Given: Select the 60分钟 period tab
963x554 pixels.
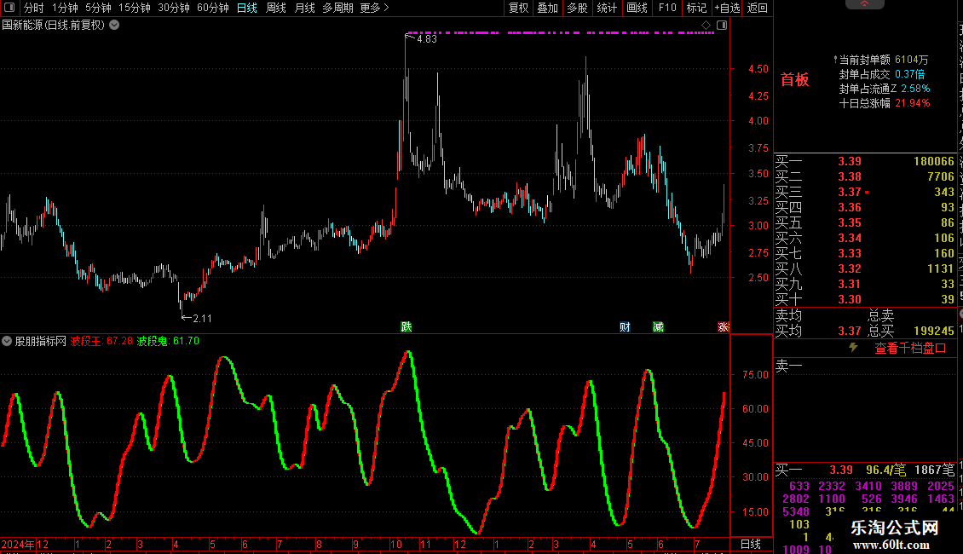Looking at the screenshot, I should pyautogui.click(x=213, y=8).
